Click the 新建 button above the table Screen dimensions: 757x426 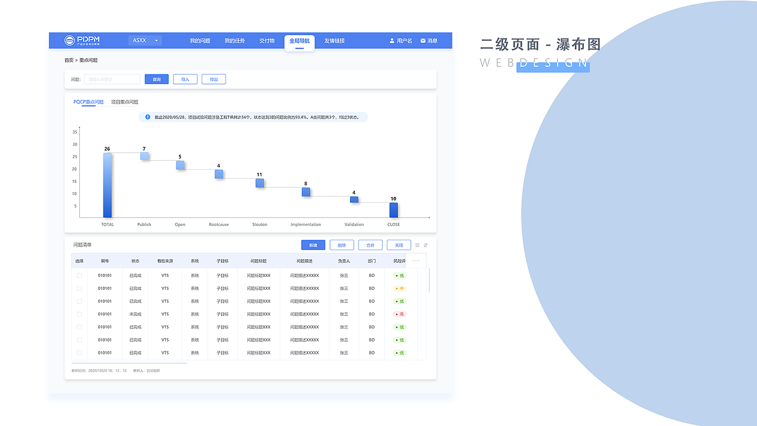(x=313, y=245)
